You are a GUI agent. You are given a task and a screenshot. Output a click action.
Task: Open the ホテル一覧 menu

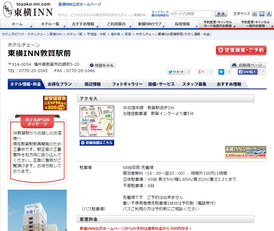coord(50,24)
